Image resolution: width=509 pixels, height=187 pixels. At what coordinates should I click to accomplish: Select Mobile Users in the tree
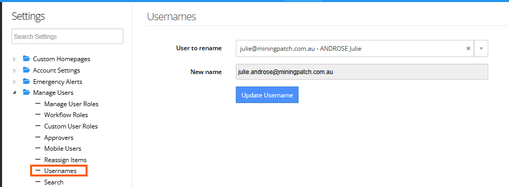click(63, 149)
